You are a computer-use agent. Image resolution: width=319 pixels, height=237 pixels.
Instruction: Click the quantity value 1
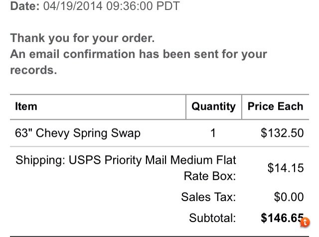(x=213, y=133)
